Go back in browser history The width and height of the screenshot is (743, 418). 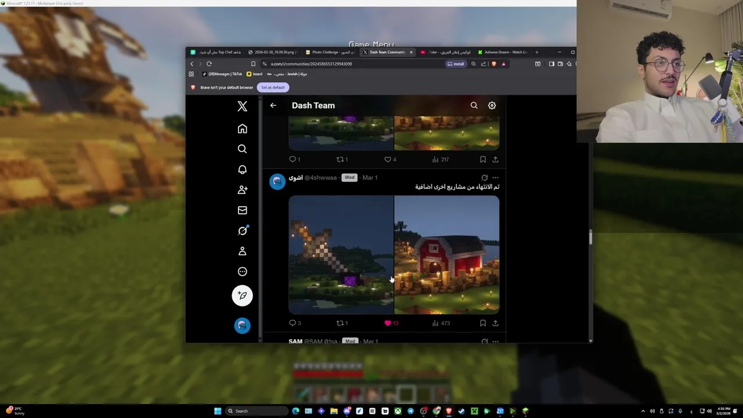tap(192, 64)
